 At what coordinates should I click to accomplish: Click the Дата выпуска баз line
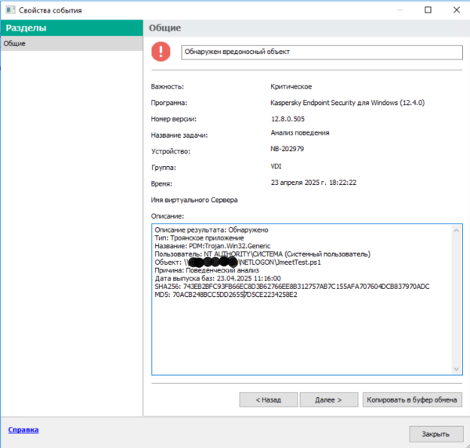point(218,278)
